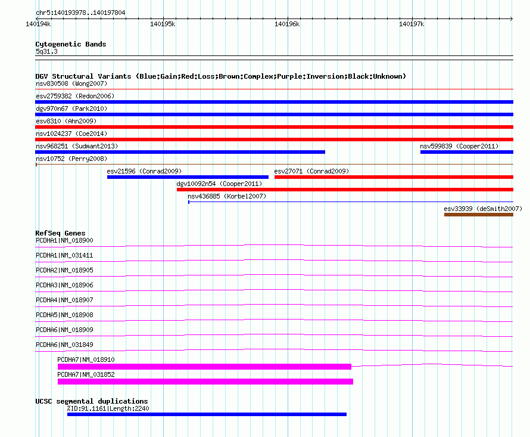Click the nsv599839 (Cooper2011) blue bar
This screenshot has height=437, width=530.
(x=467, y=152)
